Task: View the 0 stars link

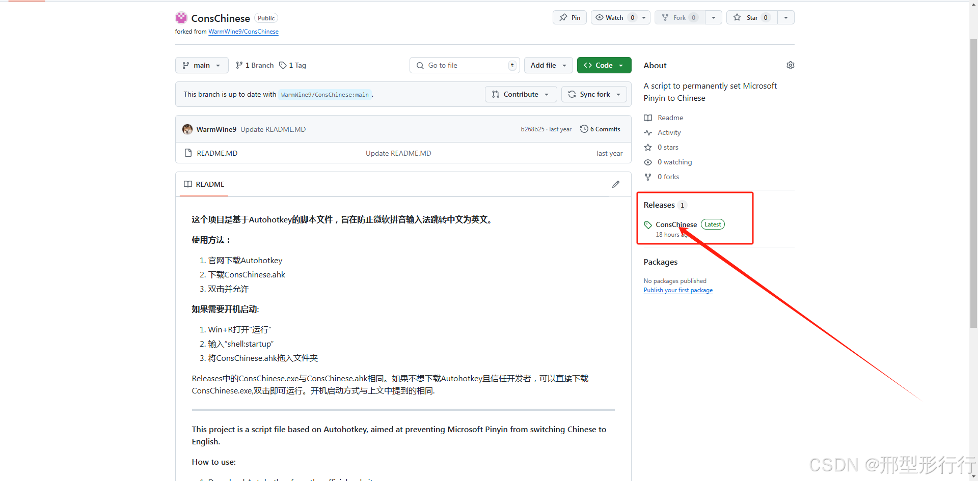Action: tap(668, 147)
